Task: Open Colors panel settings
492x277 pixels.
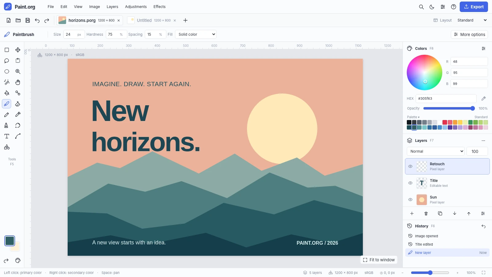Action: [483, 49]
